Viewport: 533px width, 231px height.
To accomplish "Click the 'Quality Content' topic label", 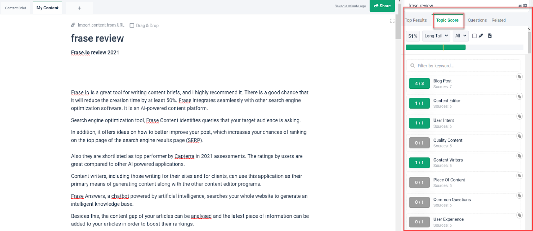I will (x=448, y=140).
